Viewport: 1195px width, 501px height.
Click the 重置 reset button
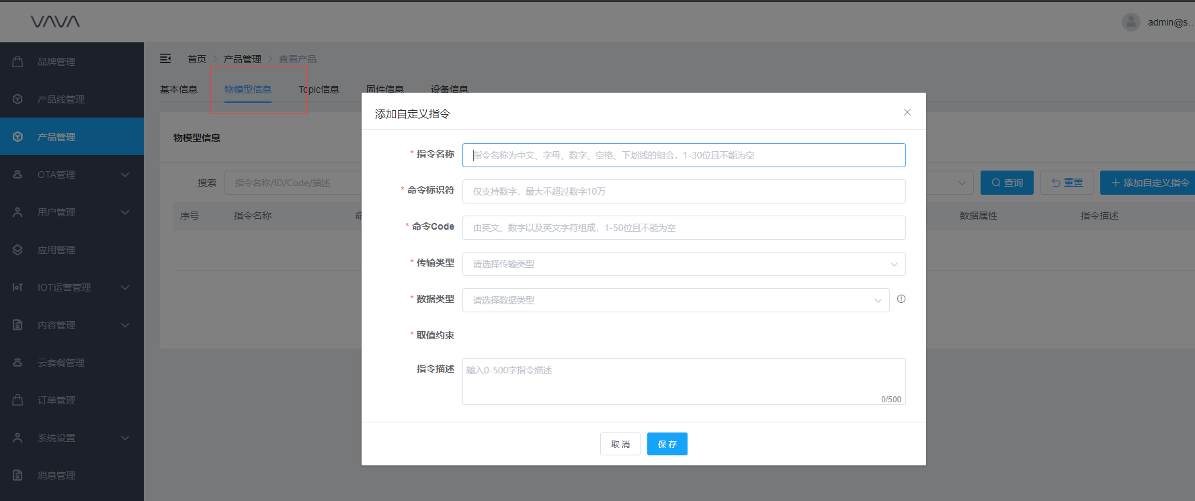click(x=1067, y=183)
